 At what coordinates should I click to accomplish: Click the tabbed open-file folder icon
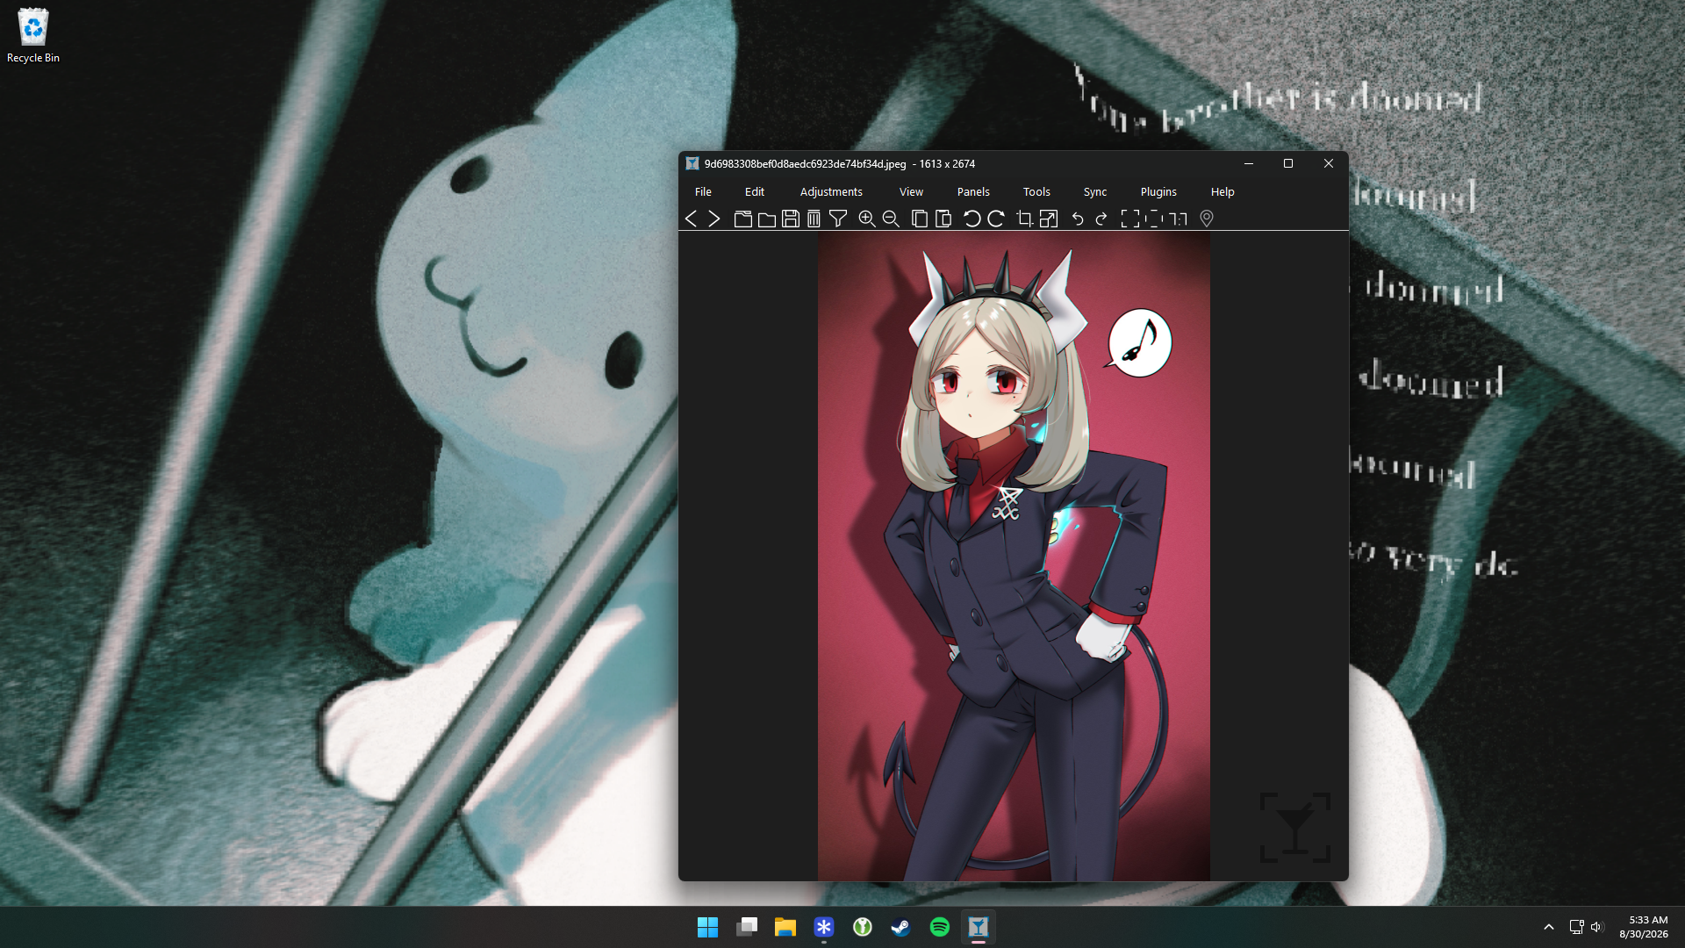(x=743, y=219)
